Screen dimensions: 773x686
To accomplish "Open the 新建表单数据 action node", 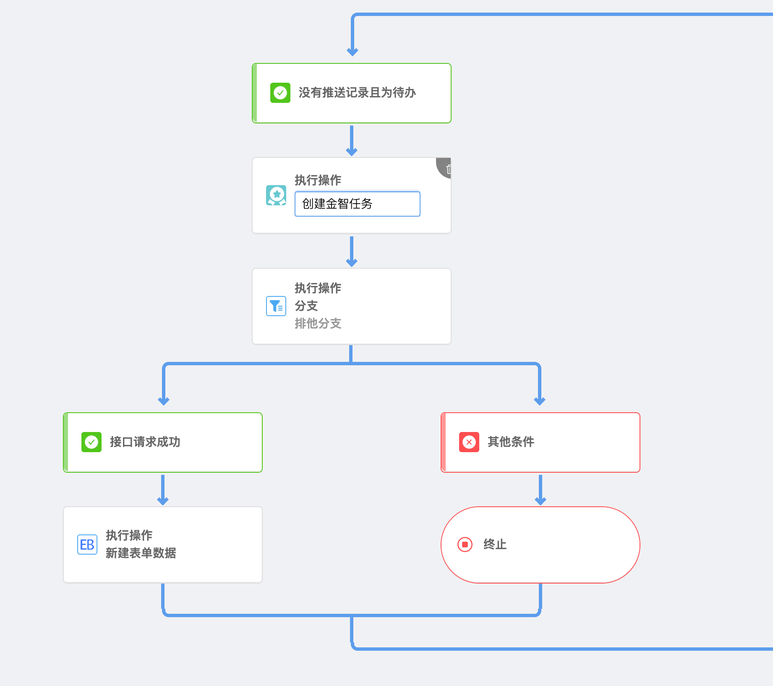I will [x=163, y=545].
